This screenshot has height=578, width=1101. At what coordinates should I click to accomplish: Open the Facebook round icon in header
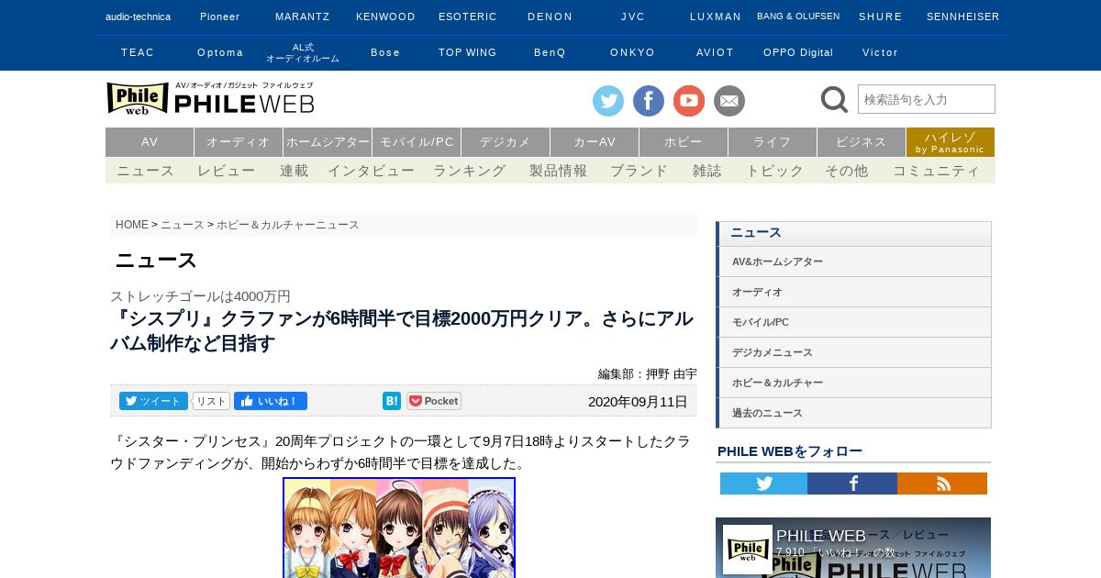649,101
